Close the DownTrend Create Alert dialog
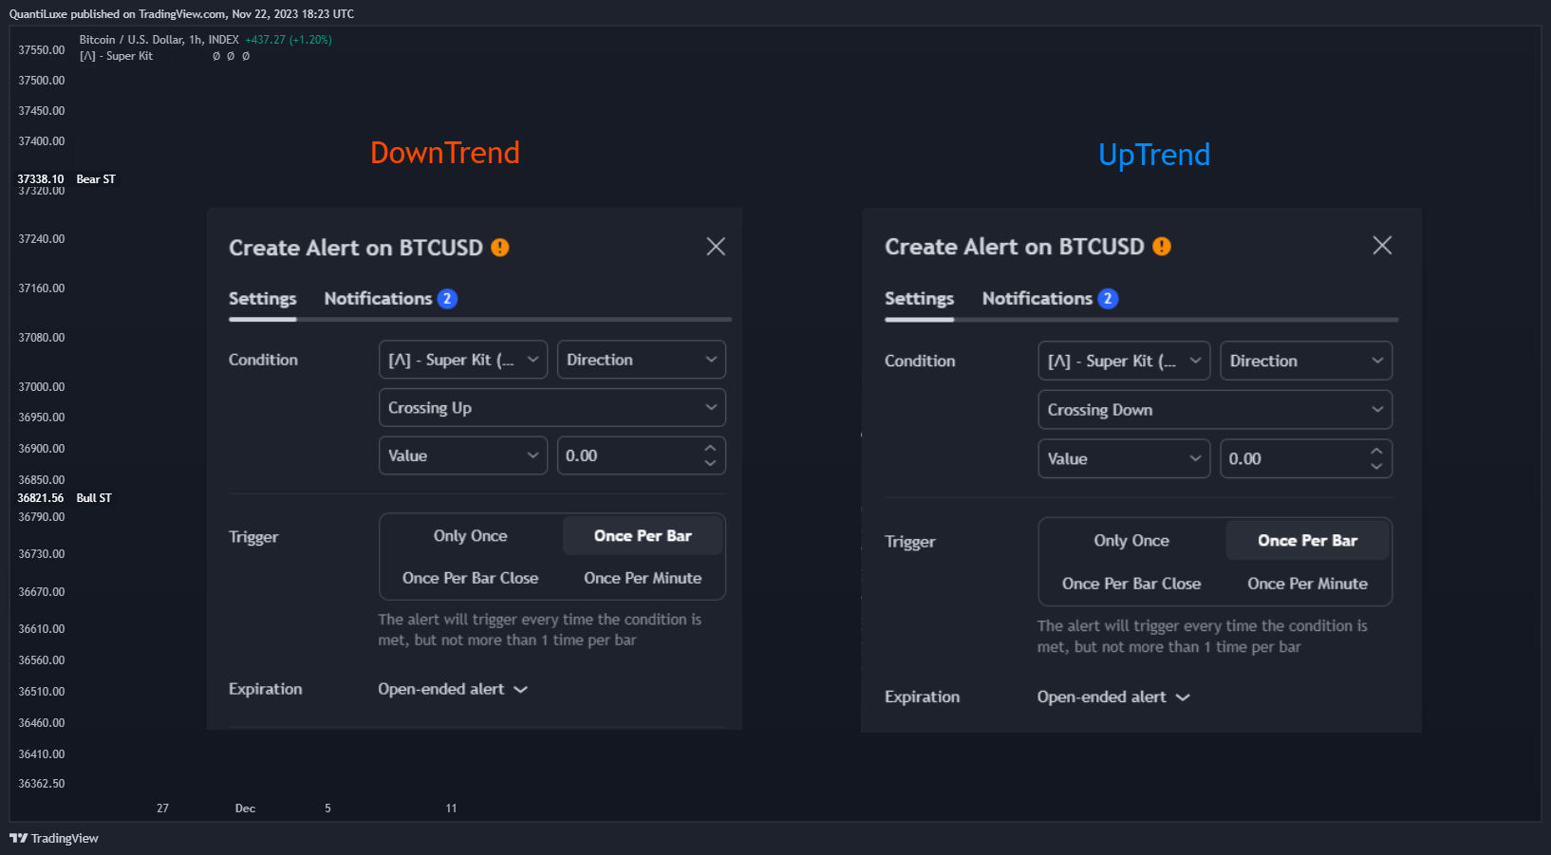1551x855 pixels. [x=716, y=247]
